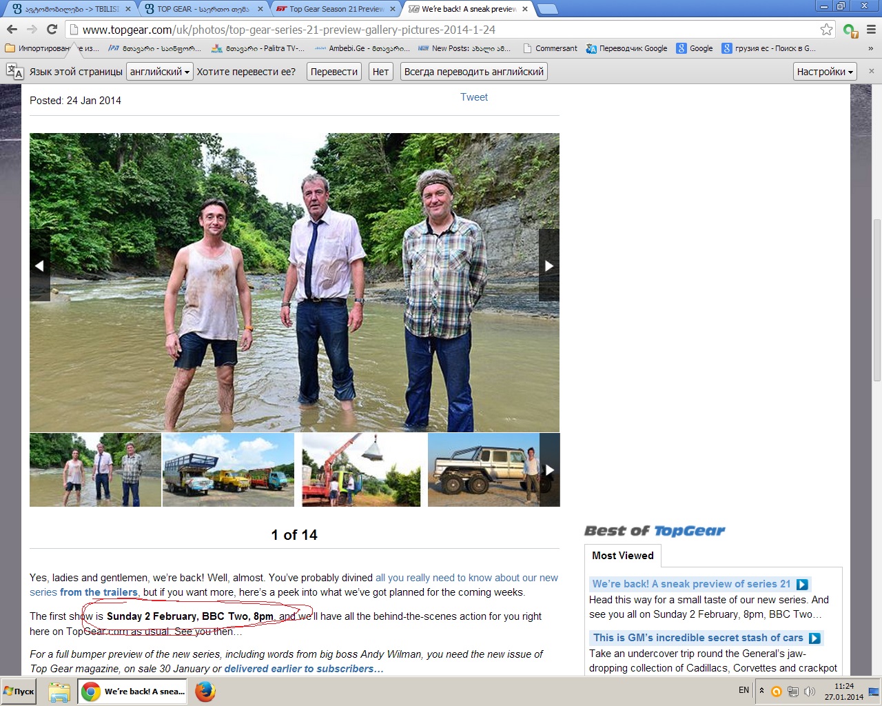
Task: Click the main photo of three presenters
Action: [294, 283]
